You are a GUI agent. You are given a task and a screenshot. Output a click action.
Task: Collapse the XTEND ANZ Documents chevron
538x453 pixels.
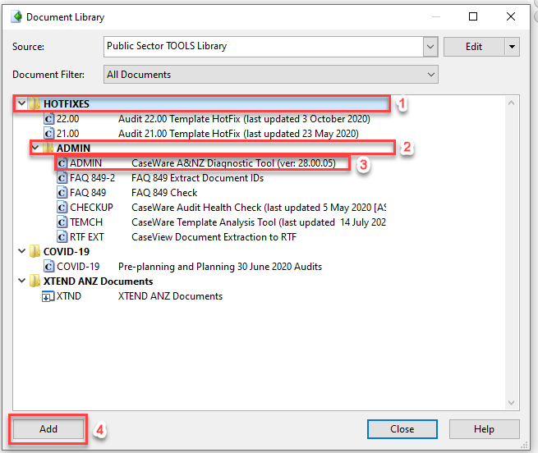click(21, 281)
